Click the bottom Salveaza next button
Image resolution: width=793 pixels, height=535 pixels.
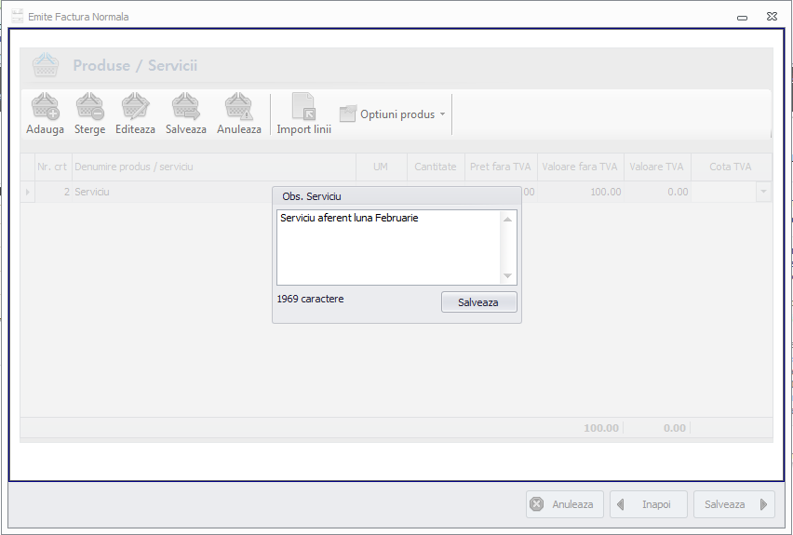click(733, 504)
